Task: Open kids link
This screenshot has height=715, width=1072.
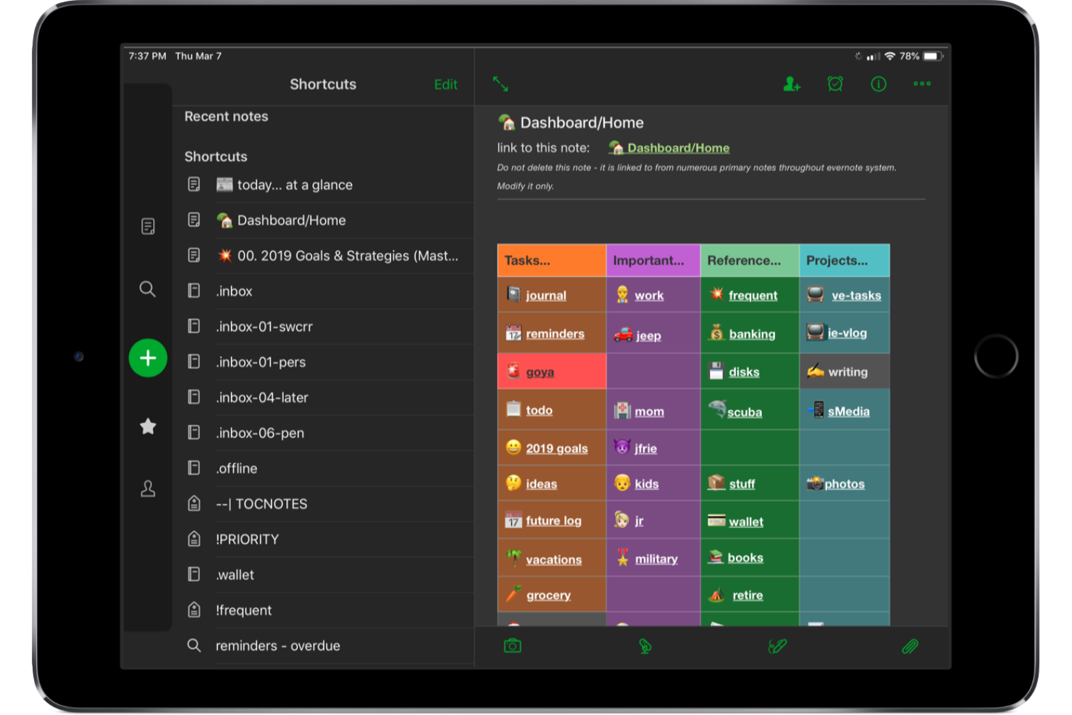Action: tap(647, 484)
